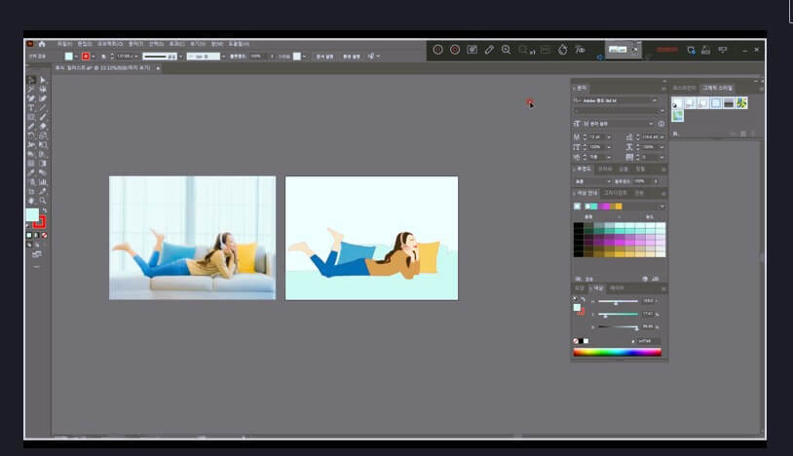Swap fill and stroke arrow in toolbar
Image resolution: width=793 pixels, height=456 pixels.
click(x=45, y=210)
